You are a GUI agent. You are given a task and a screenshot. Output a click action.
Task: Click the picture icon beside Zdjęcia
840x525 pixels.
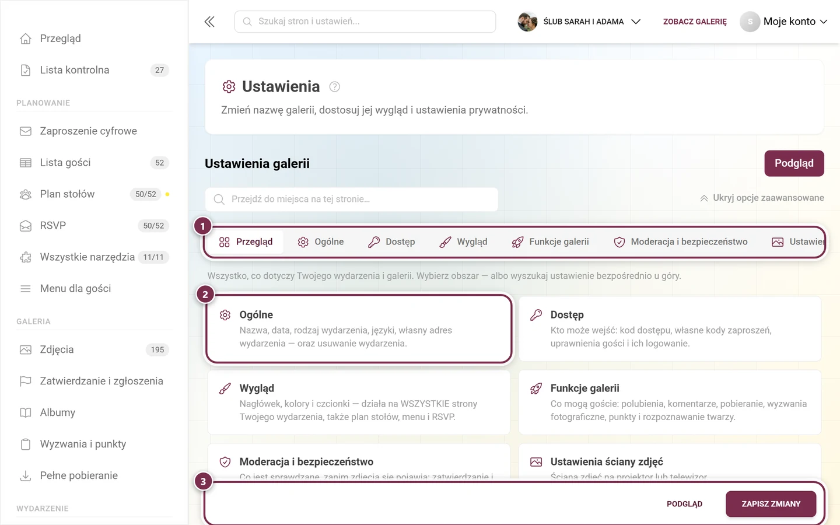pyautogui.click(x=26, y=350)
